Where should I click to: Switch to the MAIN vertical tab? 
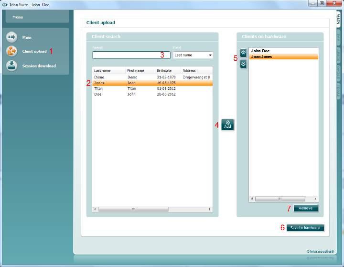pyautogui.click(x=338, y=19)
